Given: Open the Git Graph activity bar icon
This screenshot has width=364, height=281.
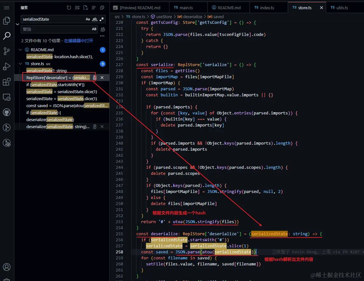Looking at the screenshot, I should tap(7, 127).
